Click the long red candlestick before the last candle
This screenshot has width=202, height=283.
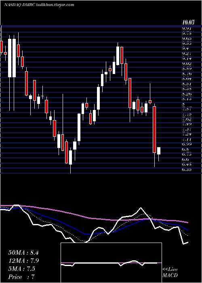tap(154, 130)
